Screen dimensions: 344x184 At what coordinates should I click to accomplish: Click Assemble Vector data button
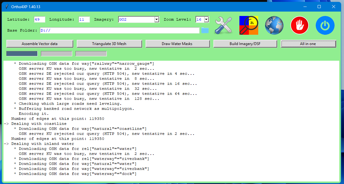40,44
